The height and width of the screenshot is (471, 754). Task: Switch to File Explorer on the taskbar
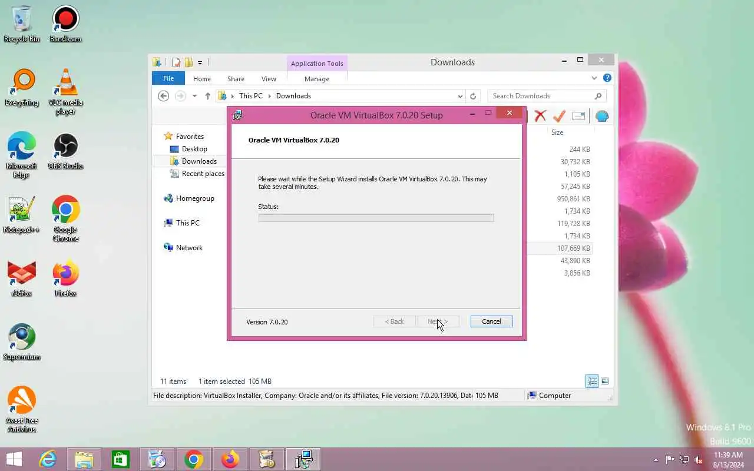pos(84,459)
